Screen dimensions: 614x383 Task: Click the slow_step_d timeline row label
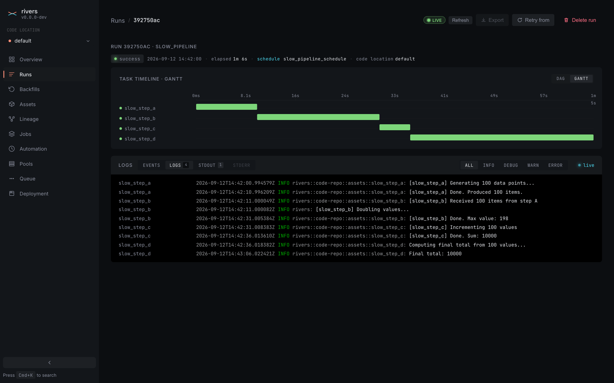[140, 139]
